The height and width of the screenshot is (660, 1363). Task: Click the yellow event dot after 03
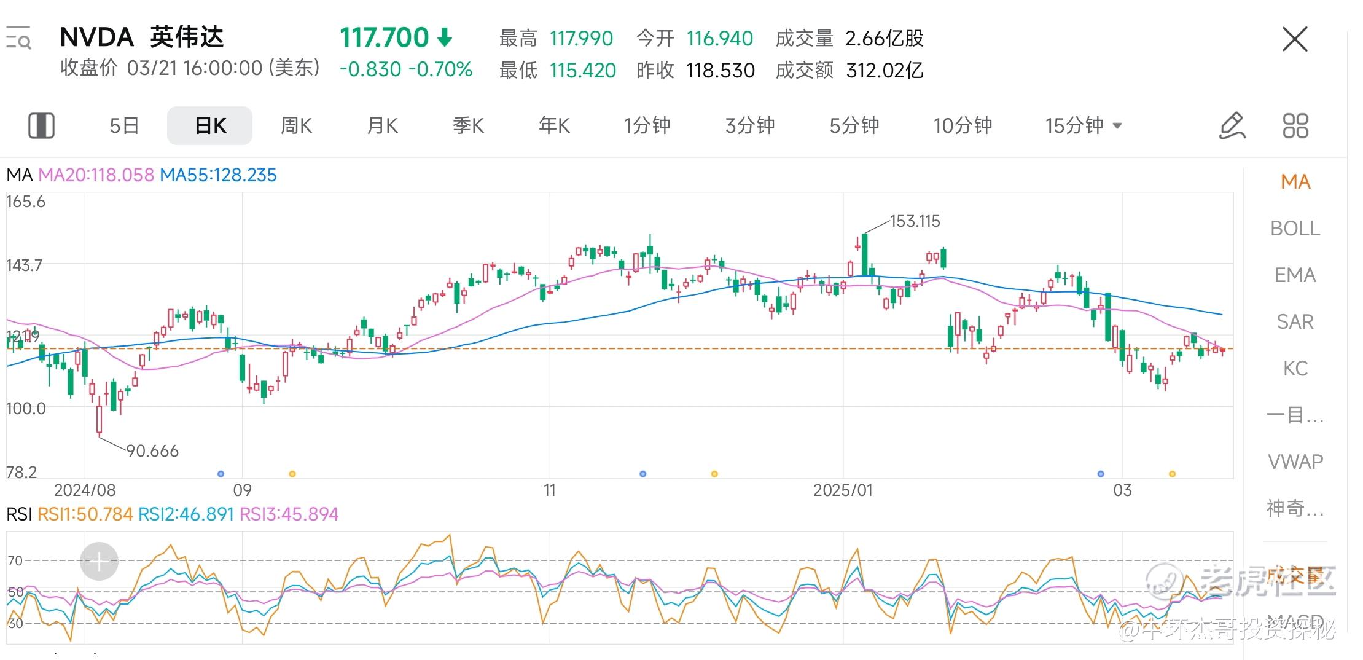tap(1173, 474)
